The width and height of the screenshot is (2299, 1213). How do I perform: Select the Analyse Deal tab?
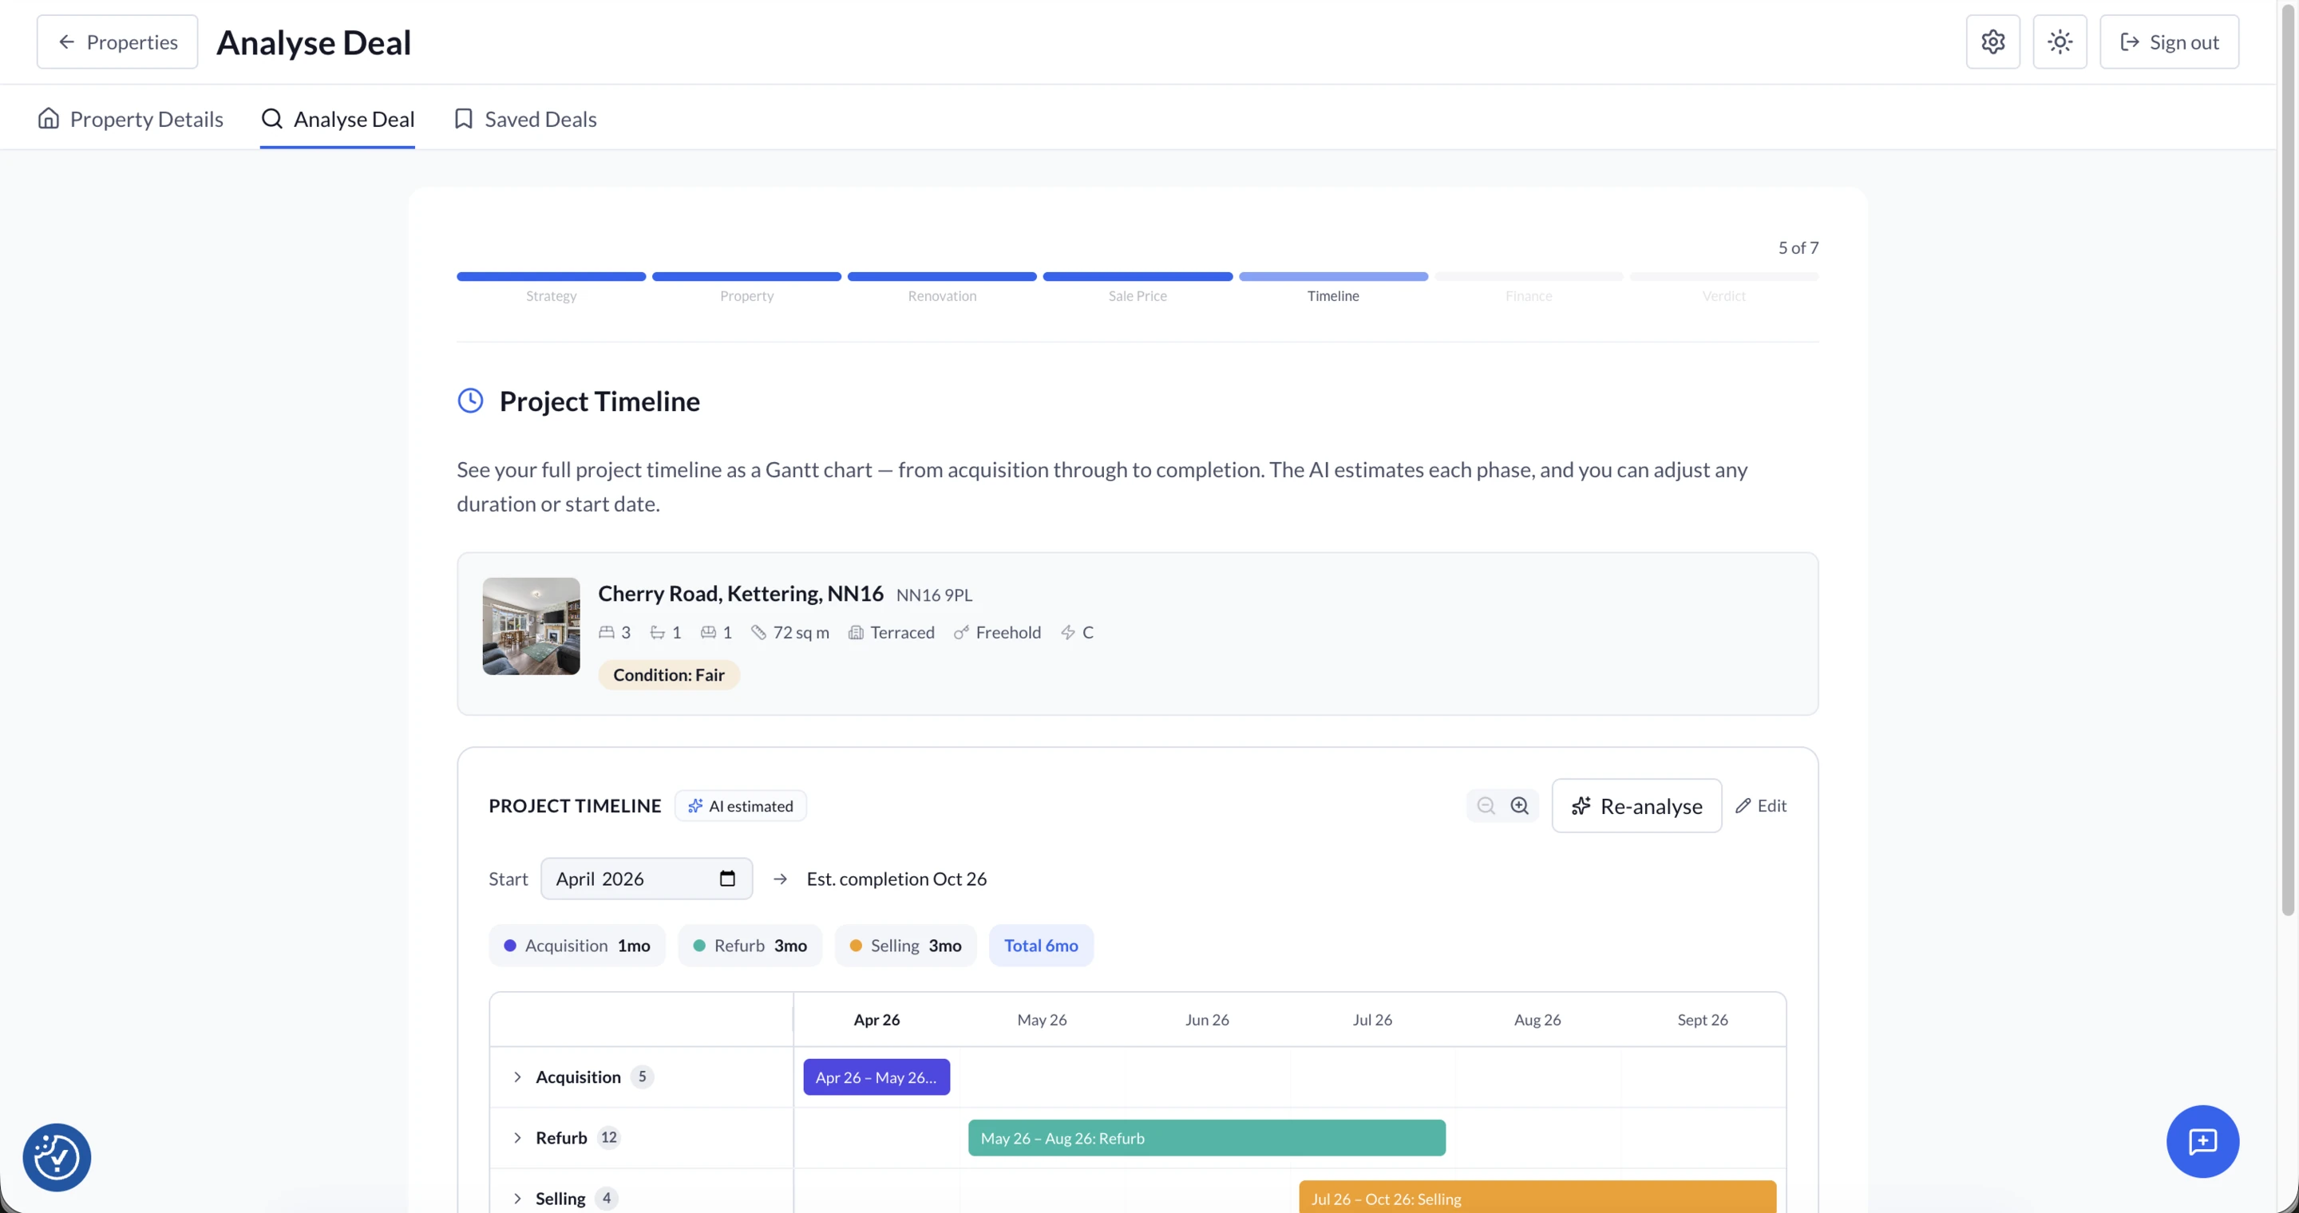[x=338, y=119]
